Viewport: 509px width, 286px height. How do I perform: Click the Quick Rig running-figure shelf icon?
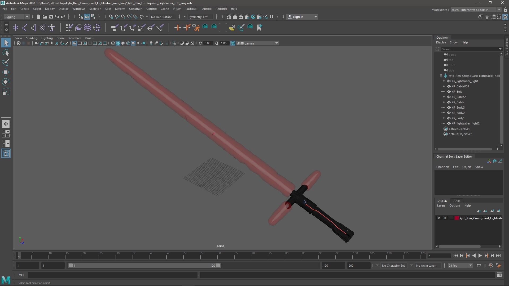click(196, 27)
